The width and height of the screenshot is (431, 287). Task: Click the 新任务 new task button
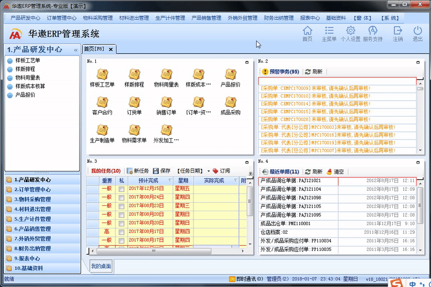(138, 171)
